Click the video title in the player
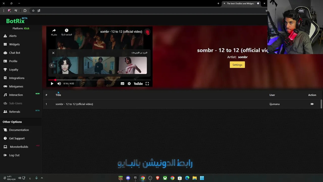Screen dimensions: 323x182 coord(121,32)
